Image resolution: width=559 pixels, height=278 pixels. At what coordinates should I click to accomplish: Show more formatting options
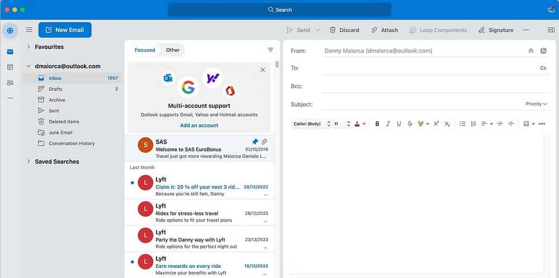click(x=542, y=124)
